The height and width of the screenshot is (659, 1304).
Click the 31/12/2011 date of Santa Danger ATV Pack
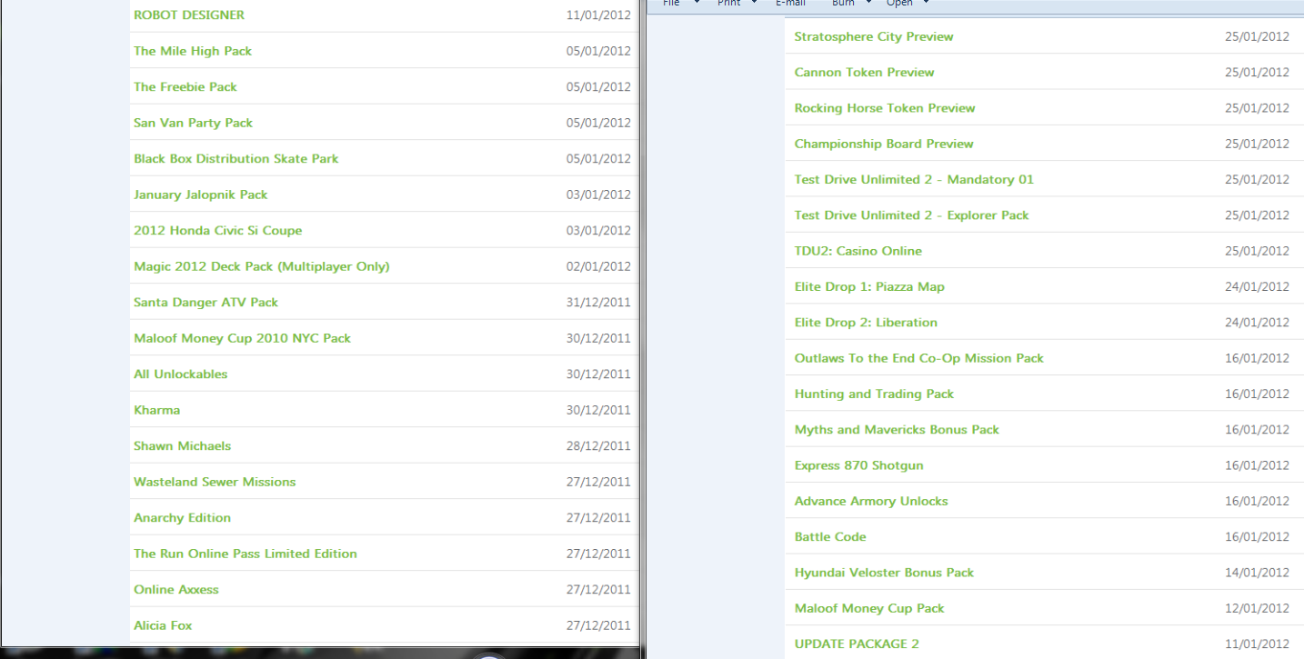[598, 303]
